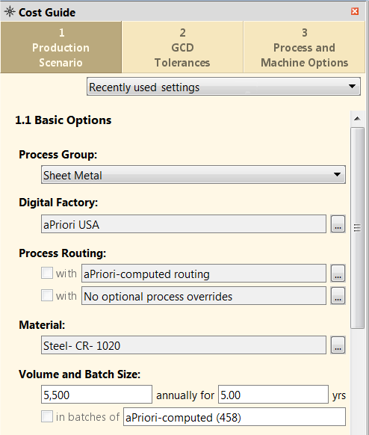Click the annual volume field showing 5,500
Image resolution: width=369 pixels, height=435 pixels.
(96, 394)
